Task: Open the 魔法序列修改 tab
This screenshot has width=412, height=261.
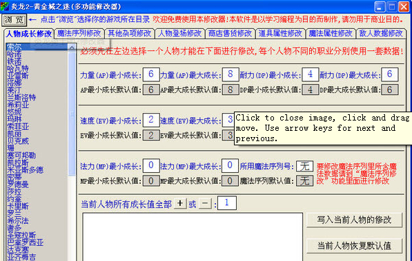Action: [x=79, y=34]
